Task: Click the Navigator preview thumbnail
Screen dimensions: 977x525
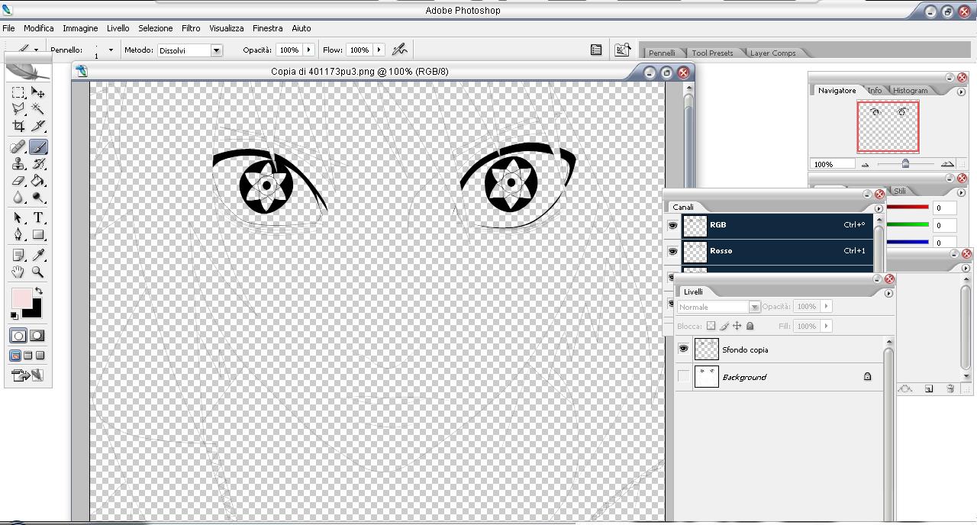Action: pos(888,127)
